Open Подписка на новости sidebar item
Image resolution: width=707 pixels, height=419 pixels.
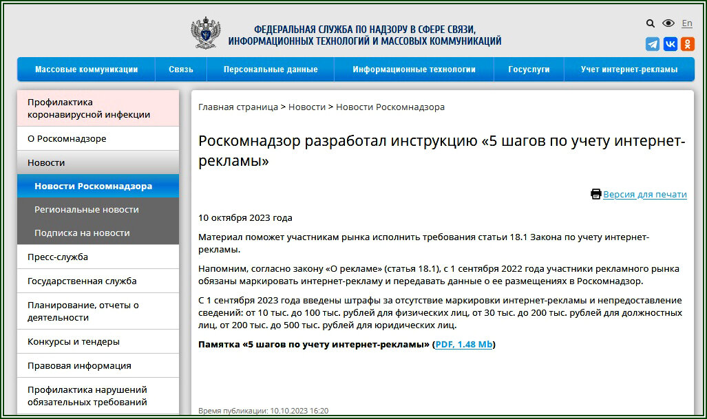click(98, 233)
